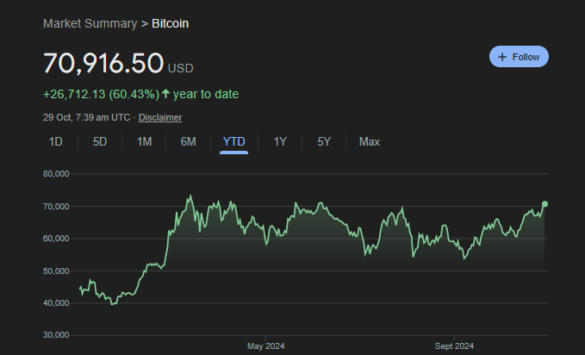Click the Bitcoin breadcrumb title

pos(170,23)
